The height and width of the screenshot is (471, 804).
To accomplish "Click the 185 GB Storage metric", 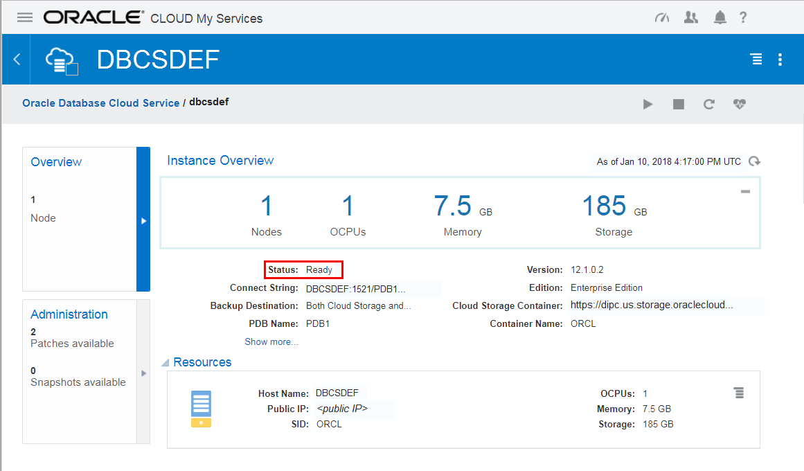I will [614, 214].
